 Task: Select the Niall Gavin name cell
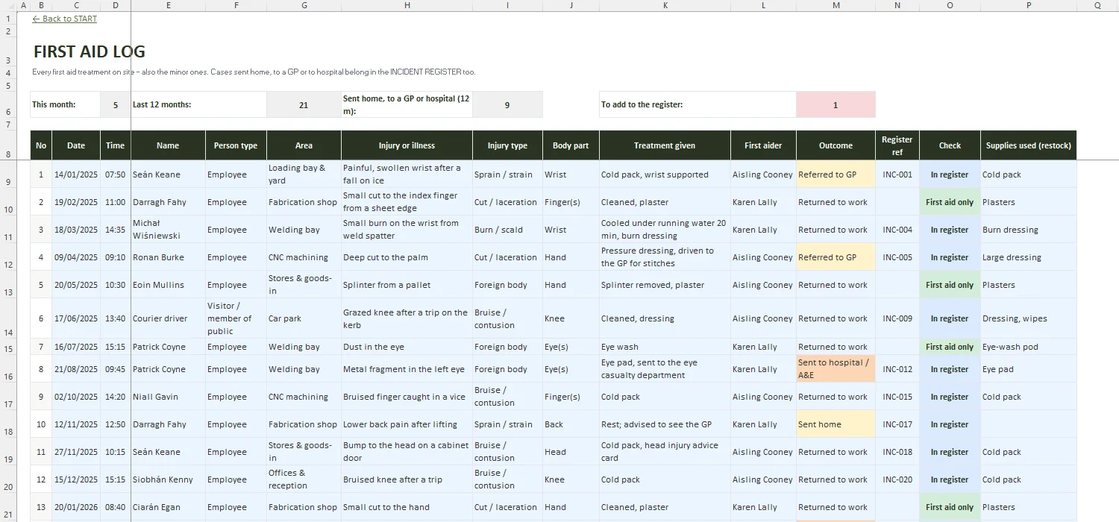click(x=168, y=397)
